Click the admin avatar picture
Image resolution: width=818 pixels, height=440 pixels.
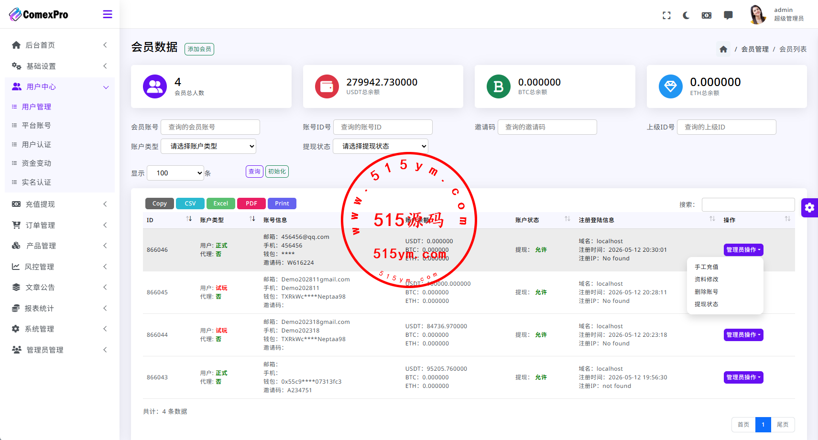tap(757, 14)
